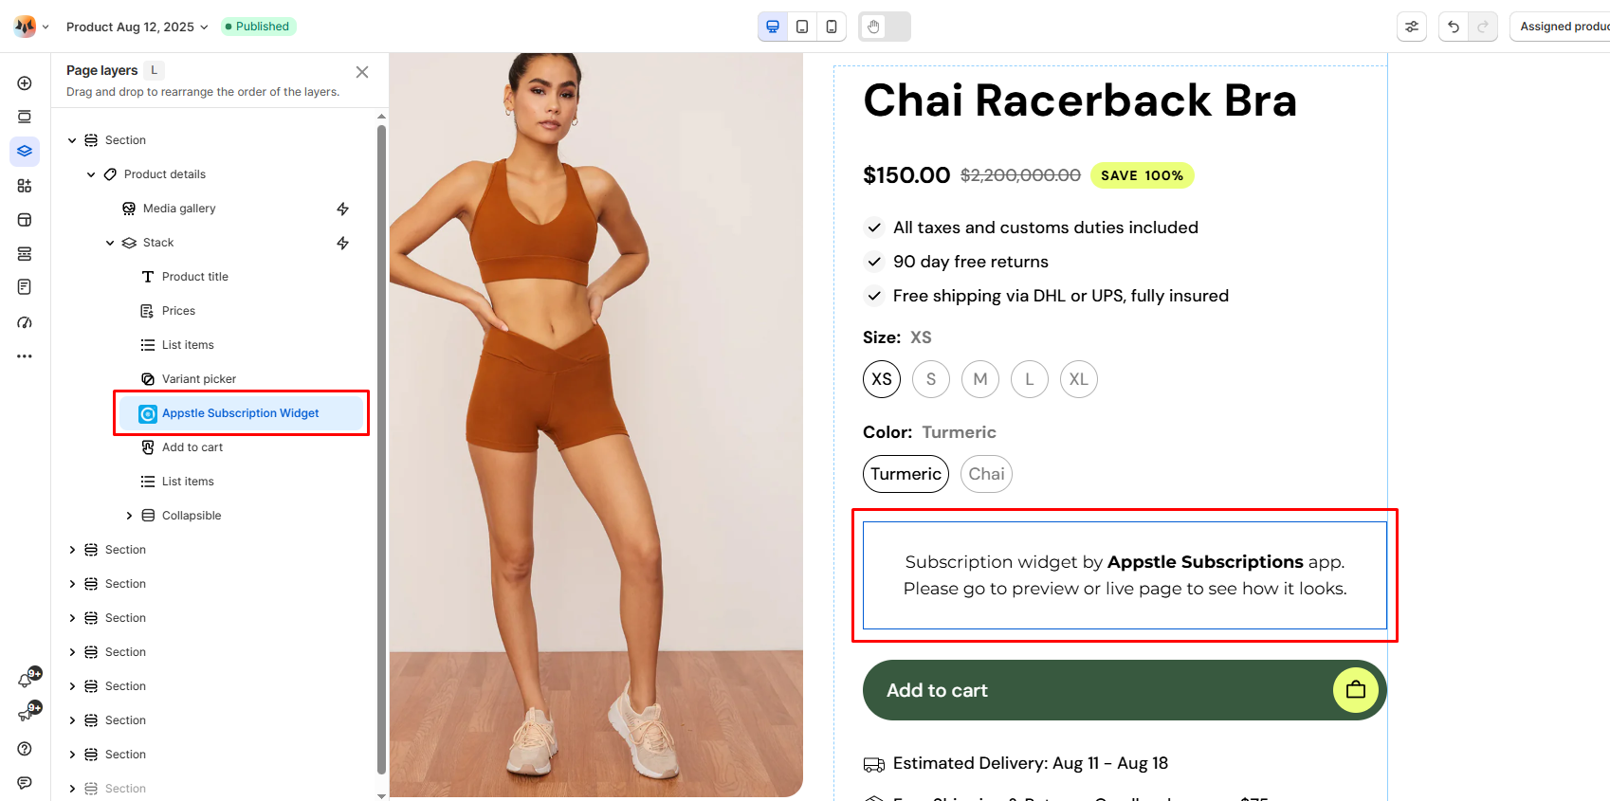The image size is (1610, 801).
Task: Open the help question mark icon
Action: tap(25, 749)
